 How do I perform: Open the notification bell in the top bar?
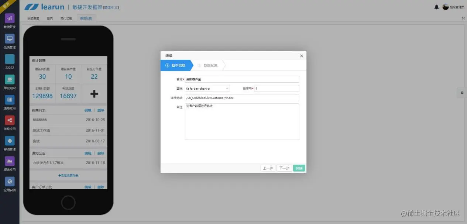pyautogui.click(x=436, y=7)
